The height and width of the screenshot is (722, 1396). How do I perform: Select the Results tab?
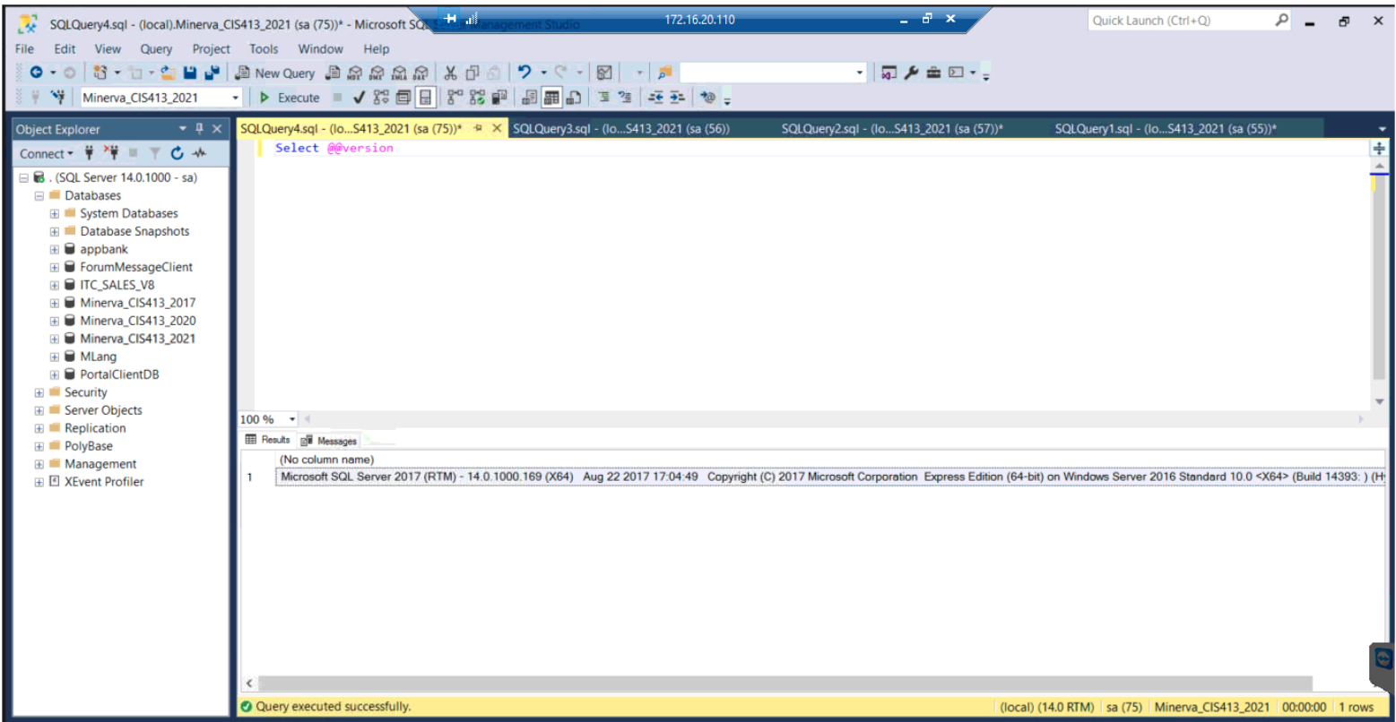pyautogui.click(x=268, y=440)
